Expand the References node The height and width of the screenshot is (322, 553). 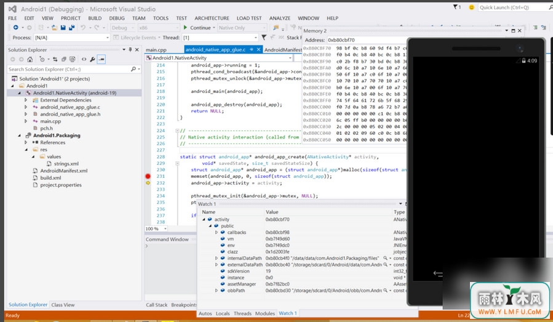tap(26, 142)
